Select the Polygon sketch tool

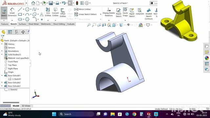(27, 19)
